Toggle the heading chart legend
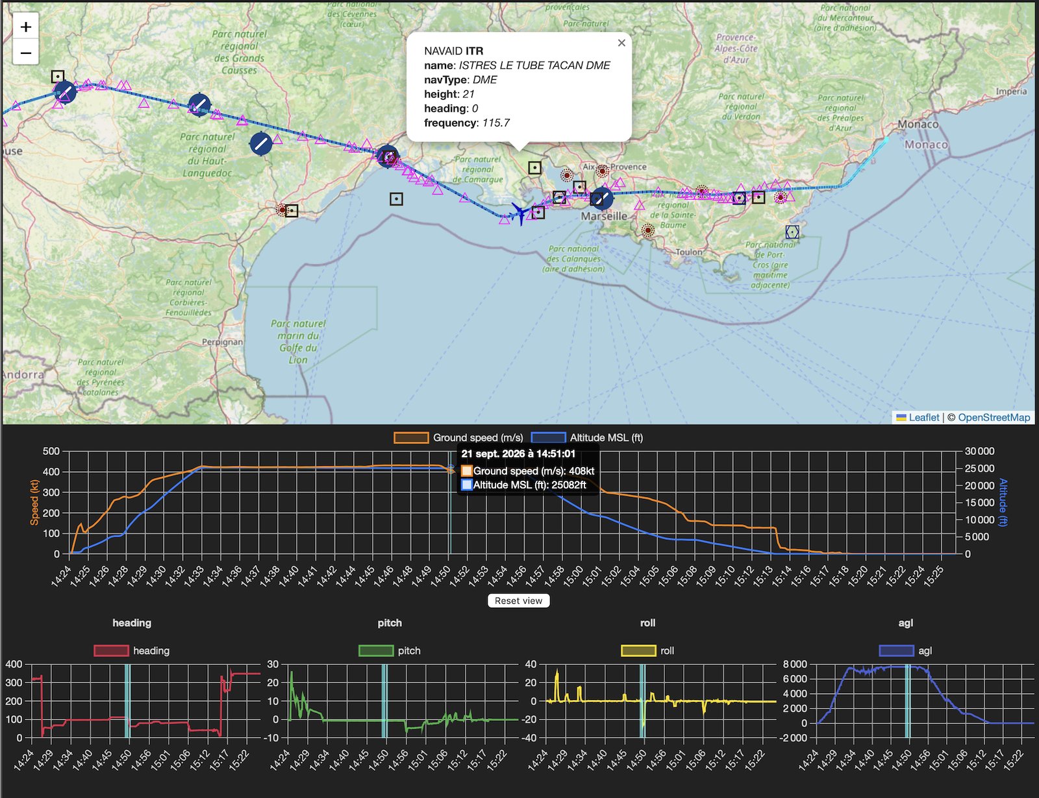The image size is (1039, 798). coord(132,651)
